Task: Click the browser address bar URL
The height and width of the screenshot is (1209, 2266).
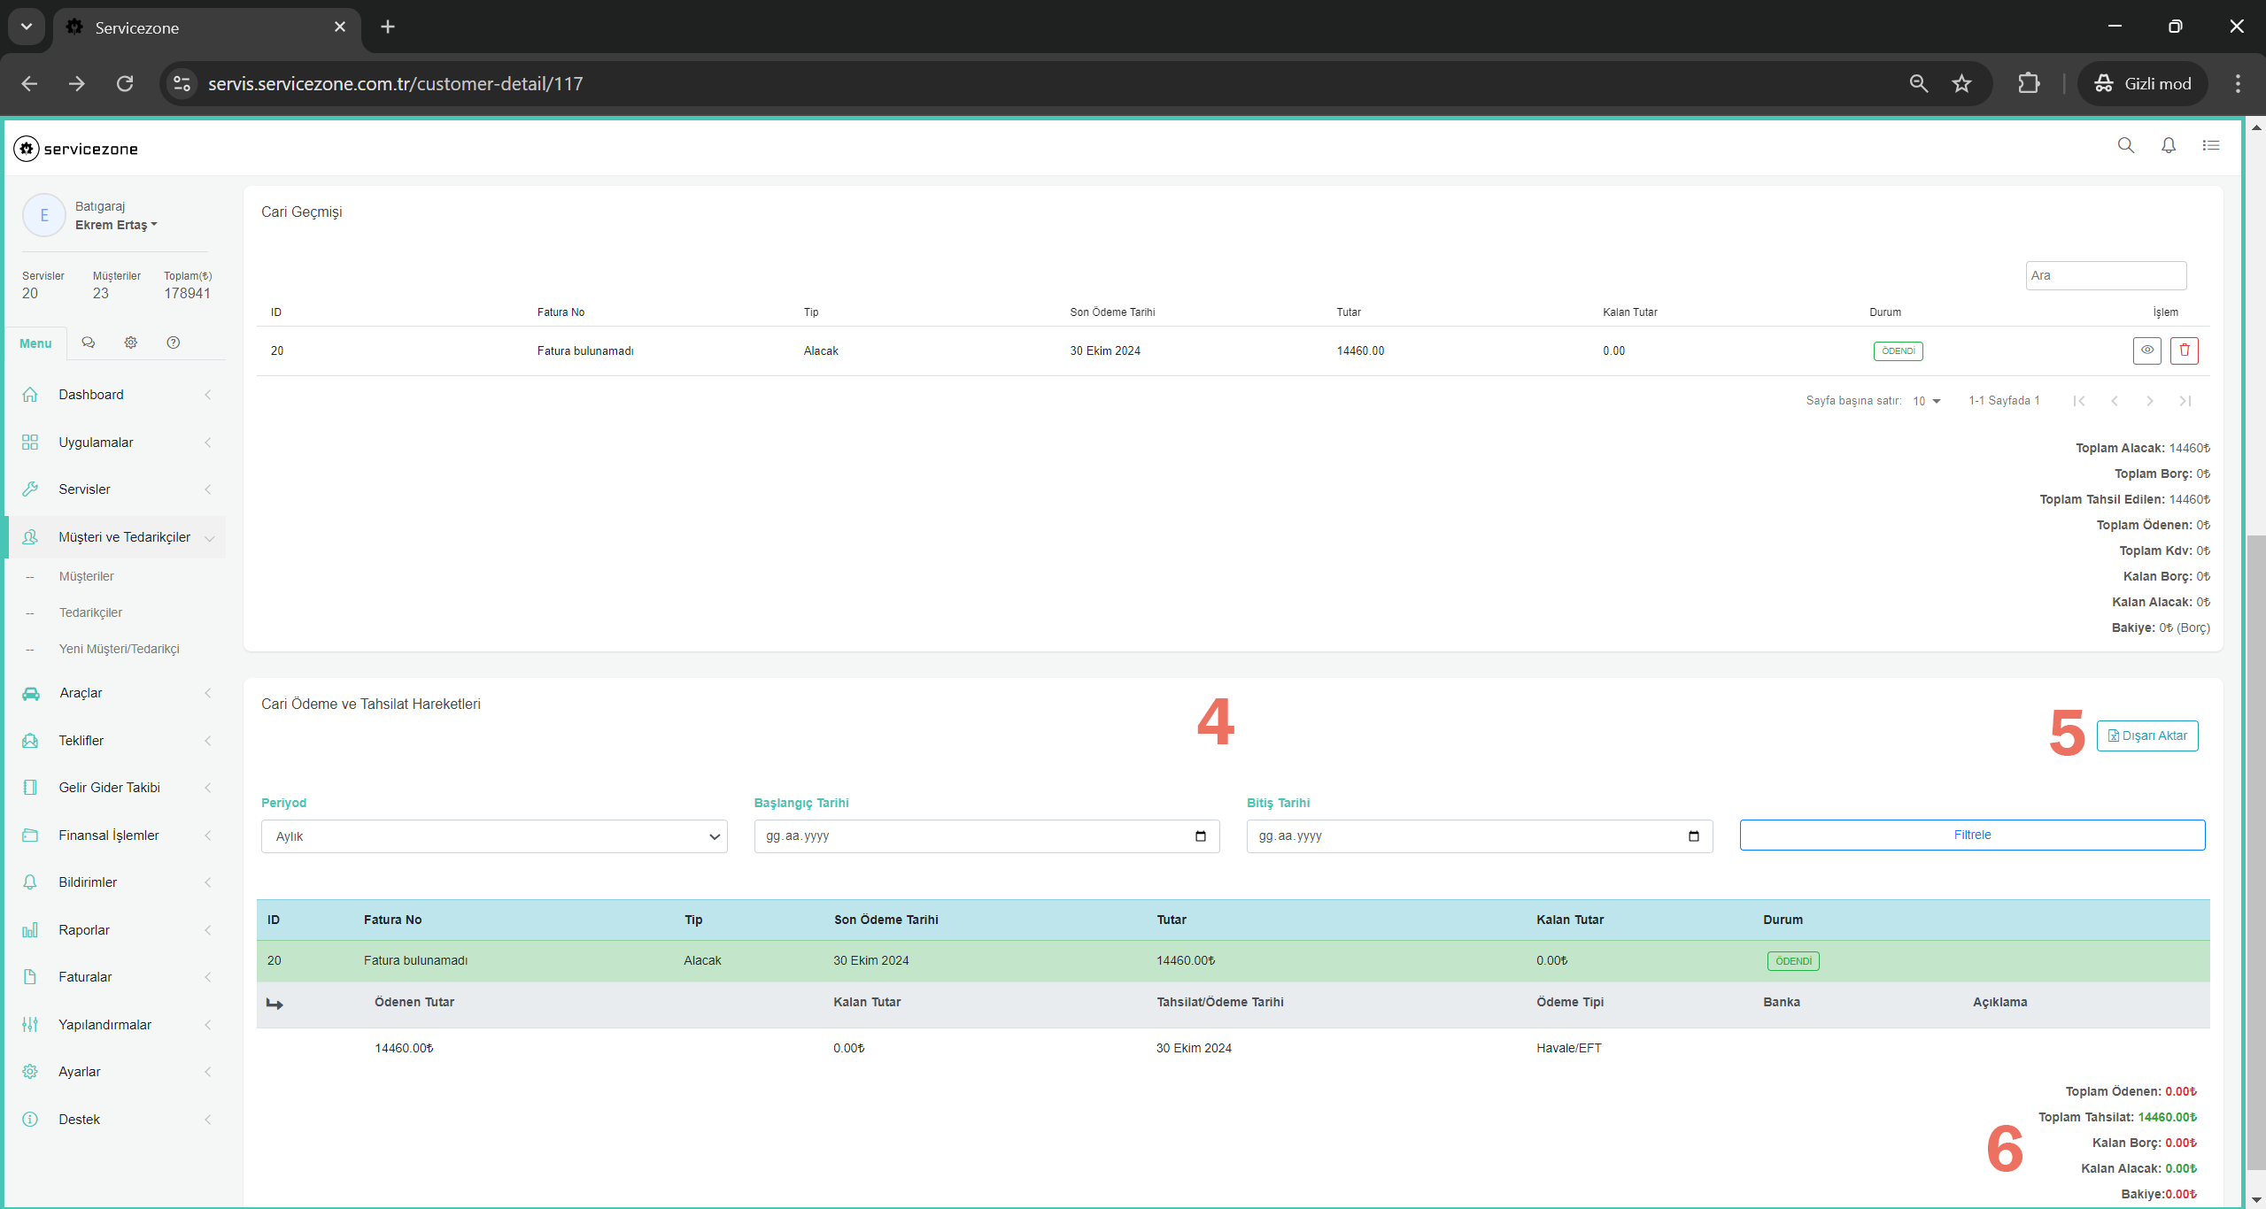Action: [395, 84]
